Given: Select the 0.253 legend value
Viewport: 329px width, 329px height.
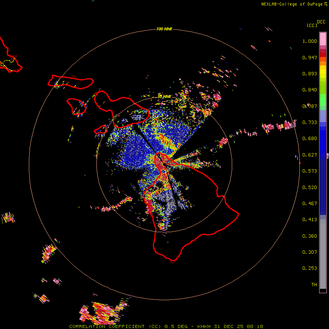Looking at the screenshot, I should [310, 268].
